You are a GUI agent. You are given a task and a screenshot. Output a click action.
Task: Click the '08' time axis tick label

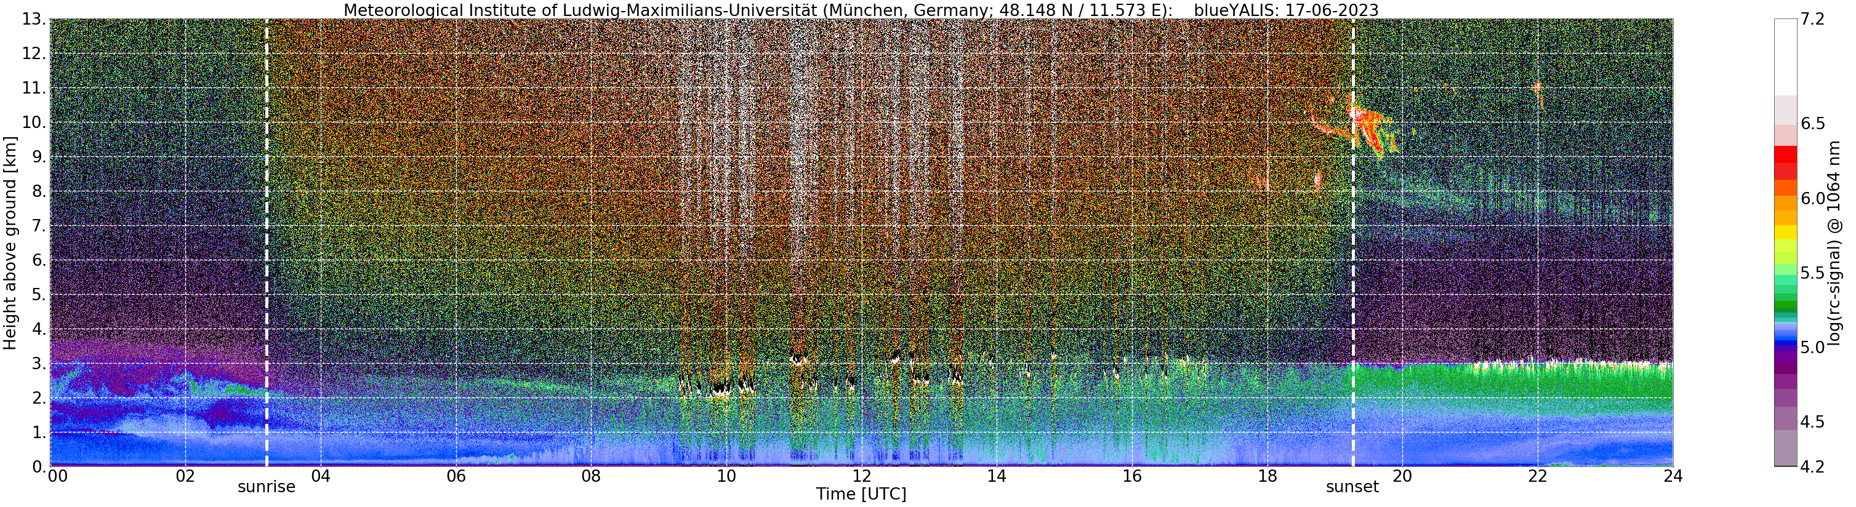[x=591, y=476]
